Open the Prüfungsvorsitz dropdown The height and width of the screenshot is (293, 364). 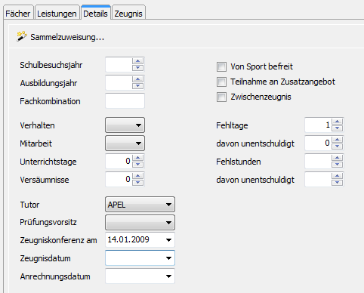click(140, 223)
